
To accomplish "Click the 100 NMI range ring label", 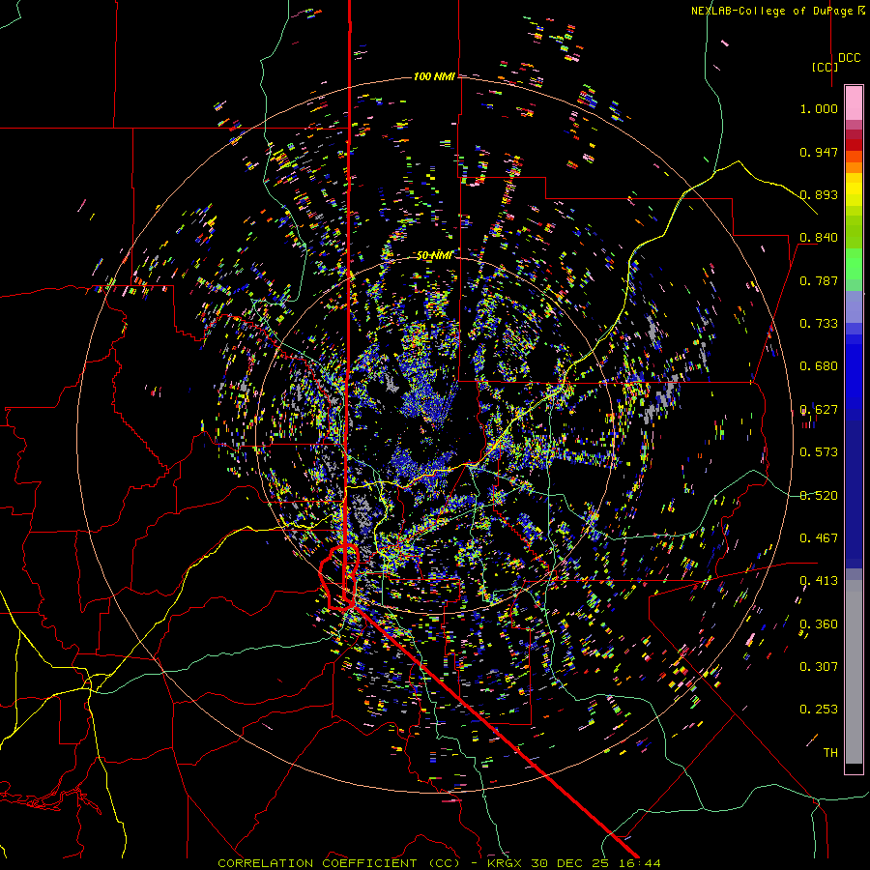I will point(434,76).
